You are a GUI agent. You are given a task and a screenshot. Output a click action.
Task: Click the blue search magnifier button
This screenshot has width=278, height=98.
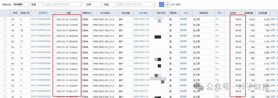coord(161,4)
